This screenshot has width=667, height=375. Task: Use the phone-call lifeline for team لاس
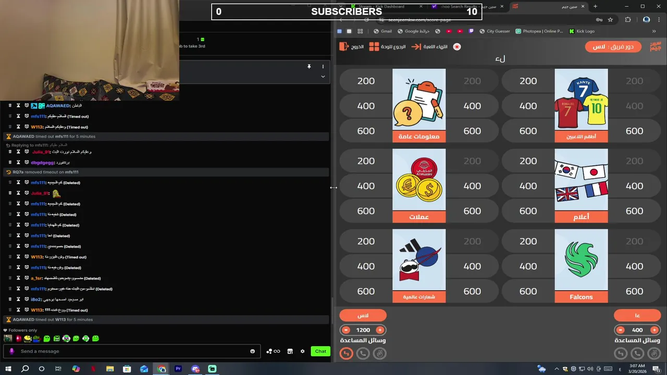(363, 353)
